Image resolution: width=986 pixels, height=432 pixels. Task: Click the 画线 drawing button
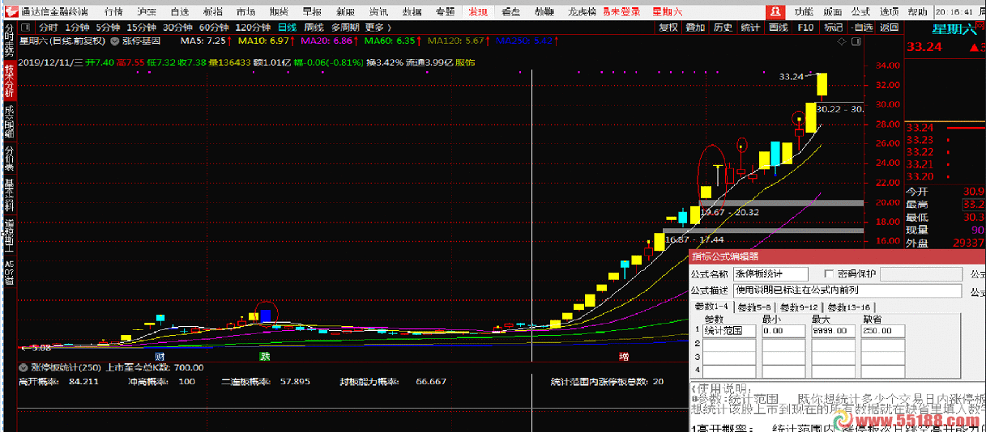click(x=778, y=27)
